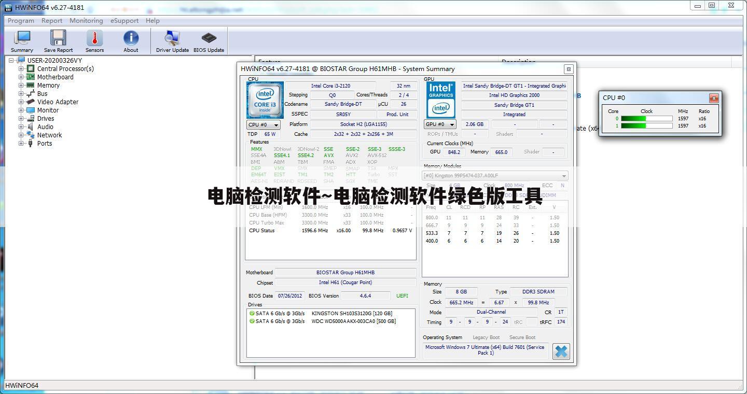Click the KINGSTON drive green status icon
Viewport: 747px width, 394px height.
(252, 313)
